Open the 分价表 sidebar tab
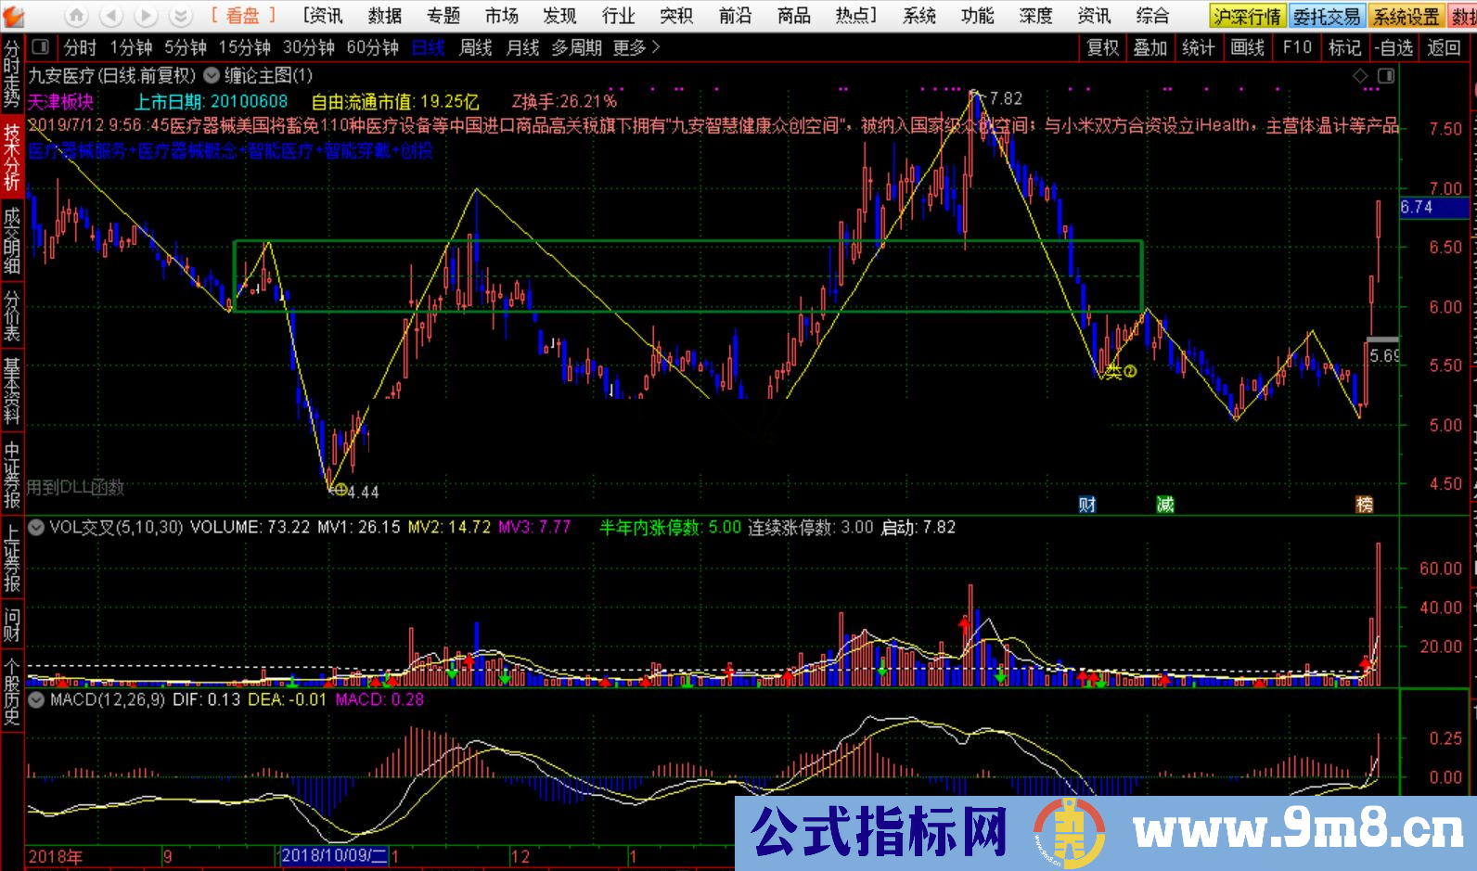Image resolution: width=1477 pixels, height=871 pixels. pyautogui.click(x=11, y=316)
